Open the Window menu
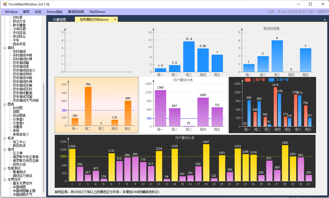The image size is (329, 198). [x=11, y=12]
